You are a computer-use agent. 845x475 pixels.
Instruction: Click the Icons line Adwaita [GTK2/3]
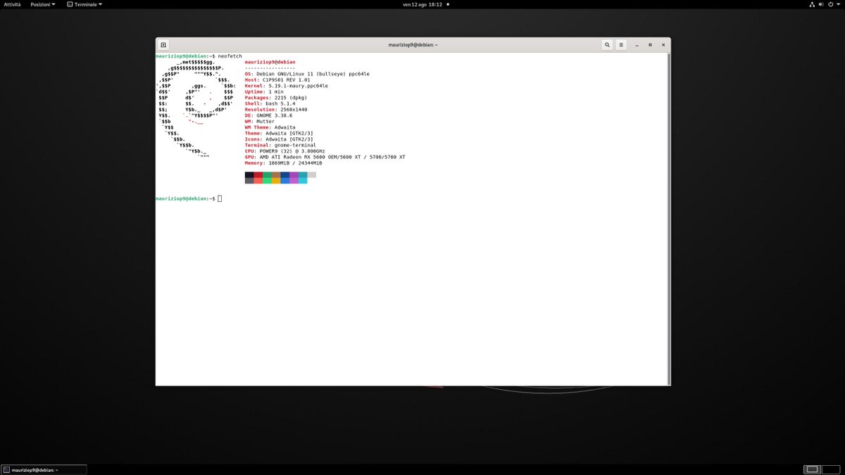coord(279,139)
